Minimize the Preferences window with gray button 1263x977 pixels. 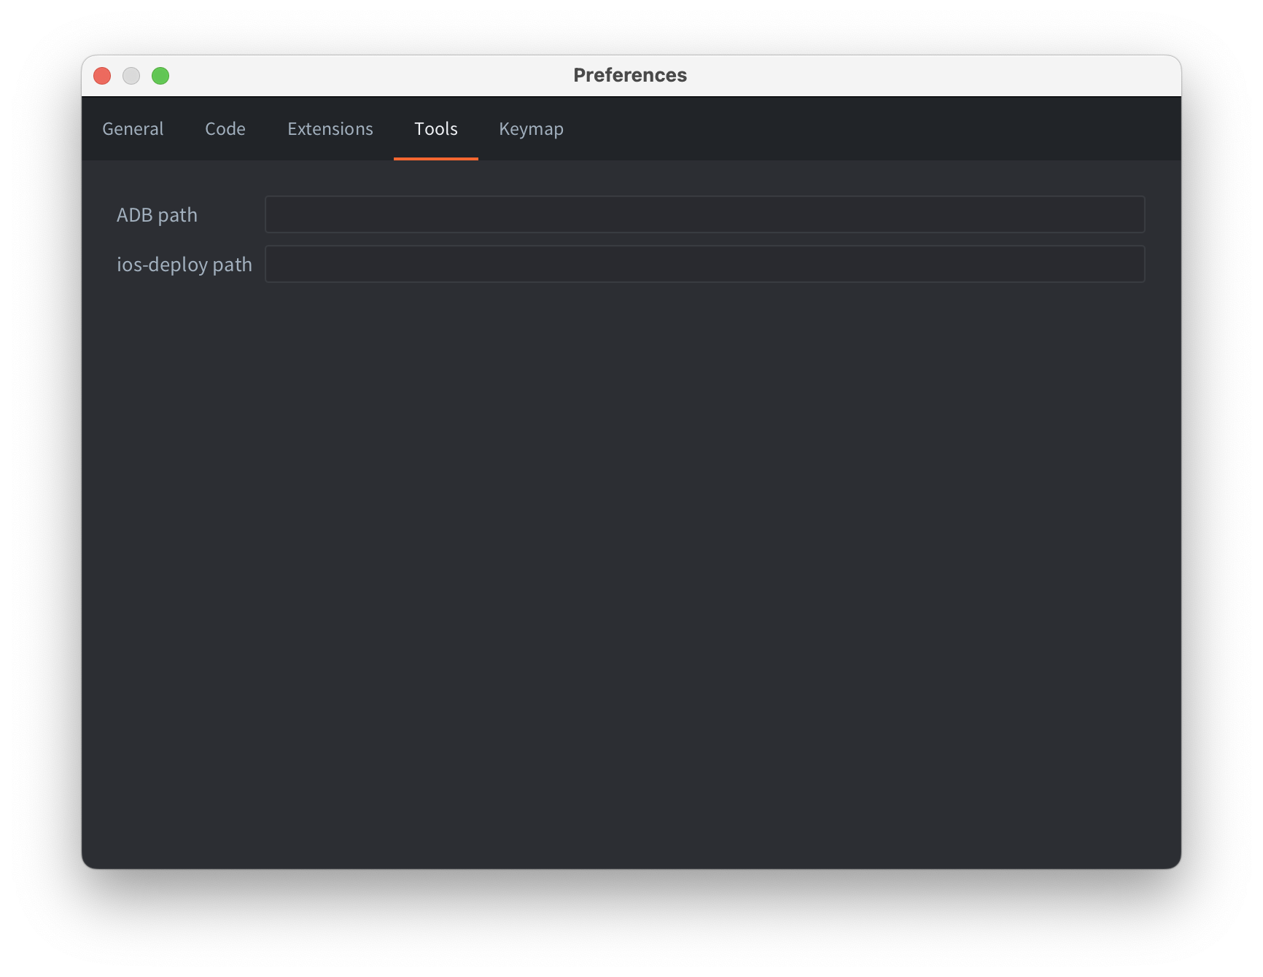pos(131,76)
